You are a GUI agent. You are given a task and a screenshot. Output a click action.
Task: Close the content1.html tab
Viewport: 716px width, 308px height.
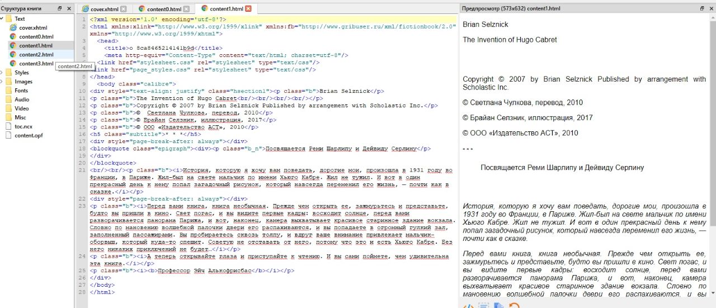tap(248, 9)
